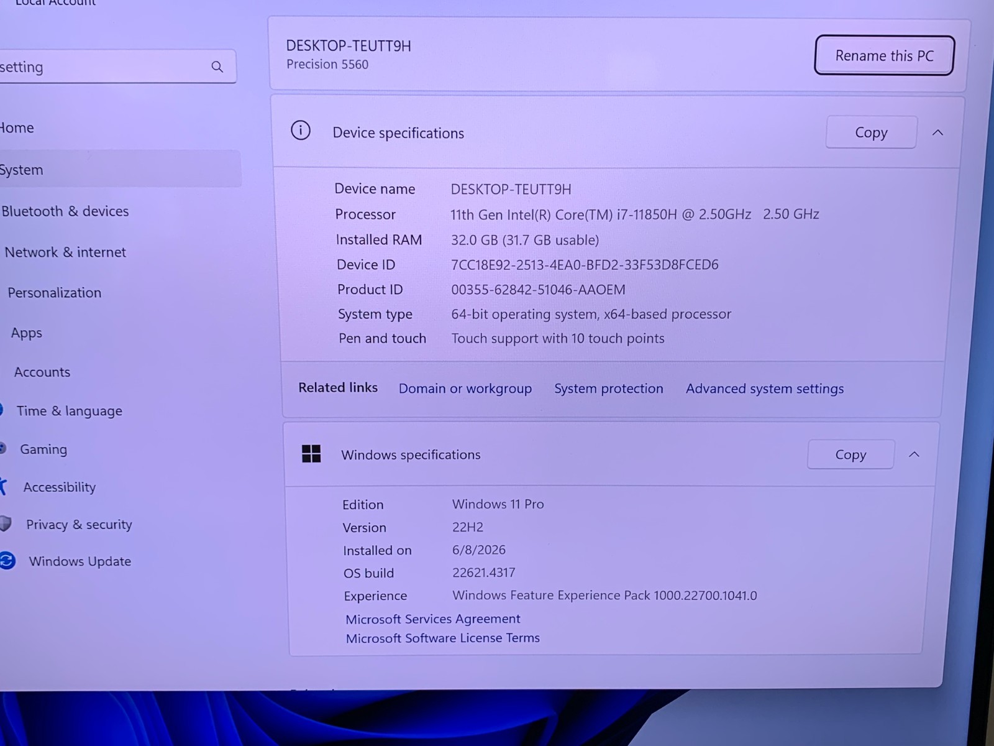Image resolution: width=994 pixels, height=746 pixels.
Task: Select the Version value 22H2
Action: click(468, 527)
